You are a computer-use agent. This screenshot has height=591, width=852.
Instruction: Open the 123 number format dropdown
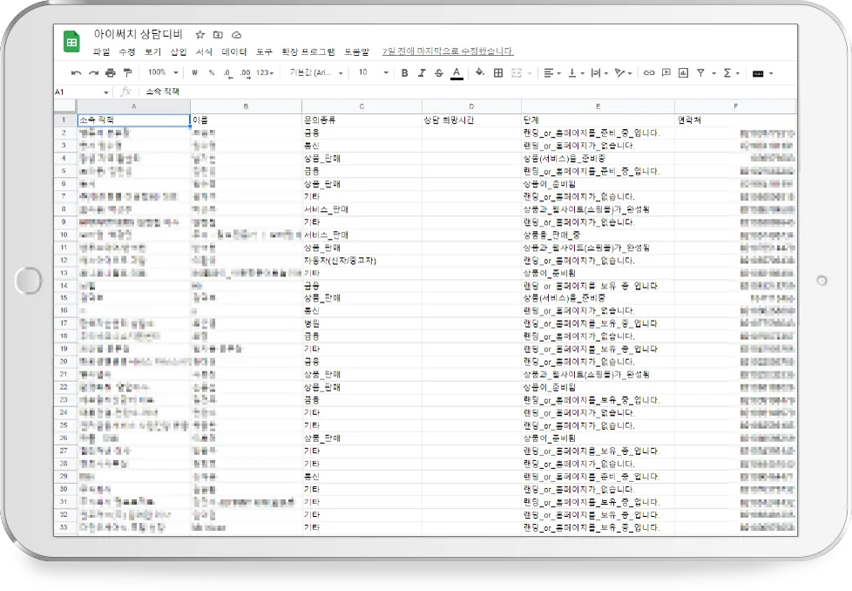(265, 72)
